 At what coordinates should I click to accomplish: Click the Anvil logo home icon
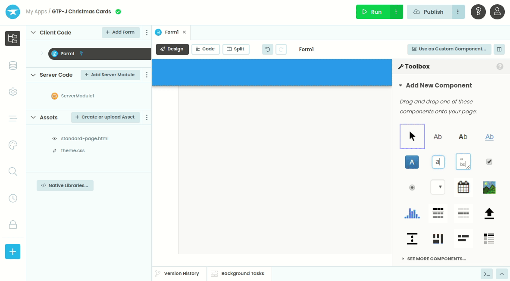(x=13, y=12)
